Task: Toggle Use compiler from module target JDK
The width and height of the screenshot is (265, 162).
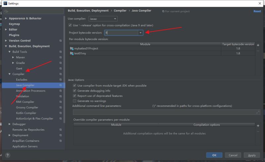Action: click(x=74, y=86)
